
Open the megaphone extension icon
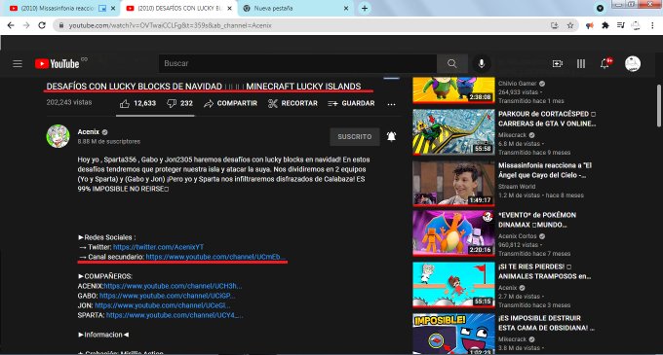[x=590, y=25]
